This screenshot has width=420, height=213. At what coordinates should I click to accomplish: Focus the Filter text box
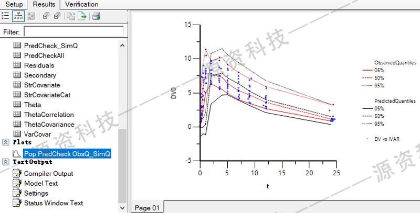point(73,31)
